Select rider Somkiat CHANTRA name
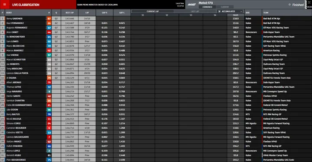The width and height of the screenshot is (312, 162). click(16, 101)
